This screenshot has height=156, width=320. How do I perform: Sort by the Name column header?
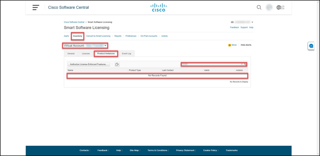click(x=70, y=70)
